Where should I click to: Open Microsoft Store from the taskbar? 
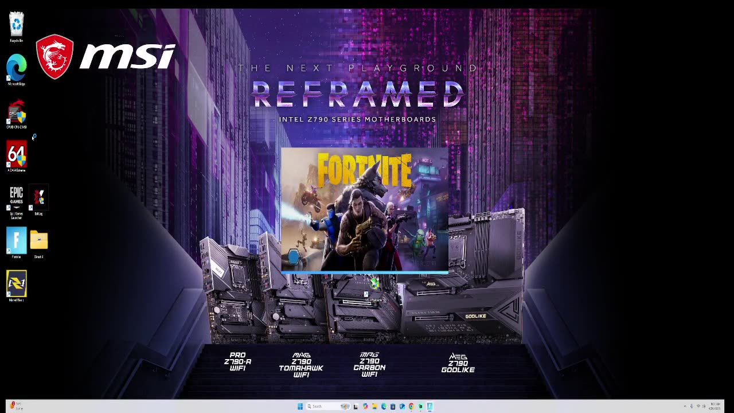point(393,406)
